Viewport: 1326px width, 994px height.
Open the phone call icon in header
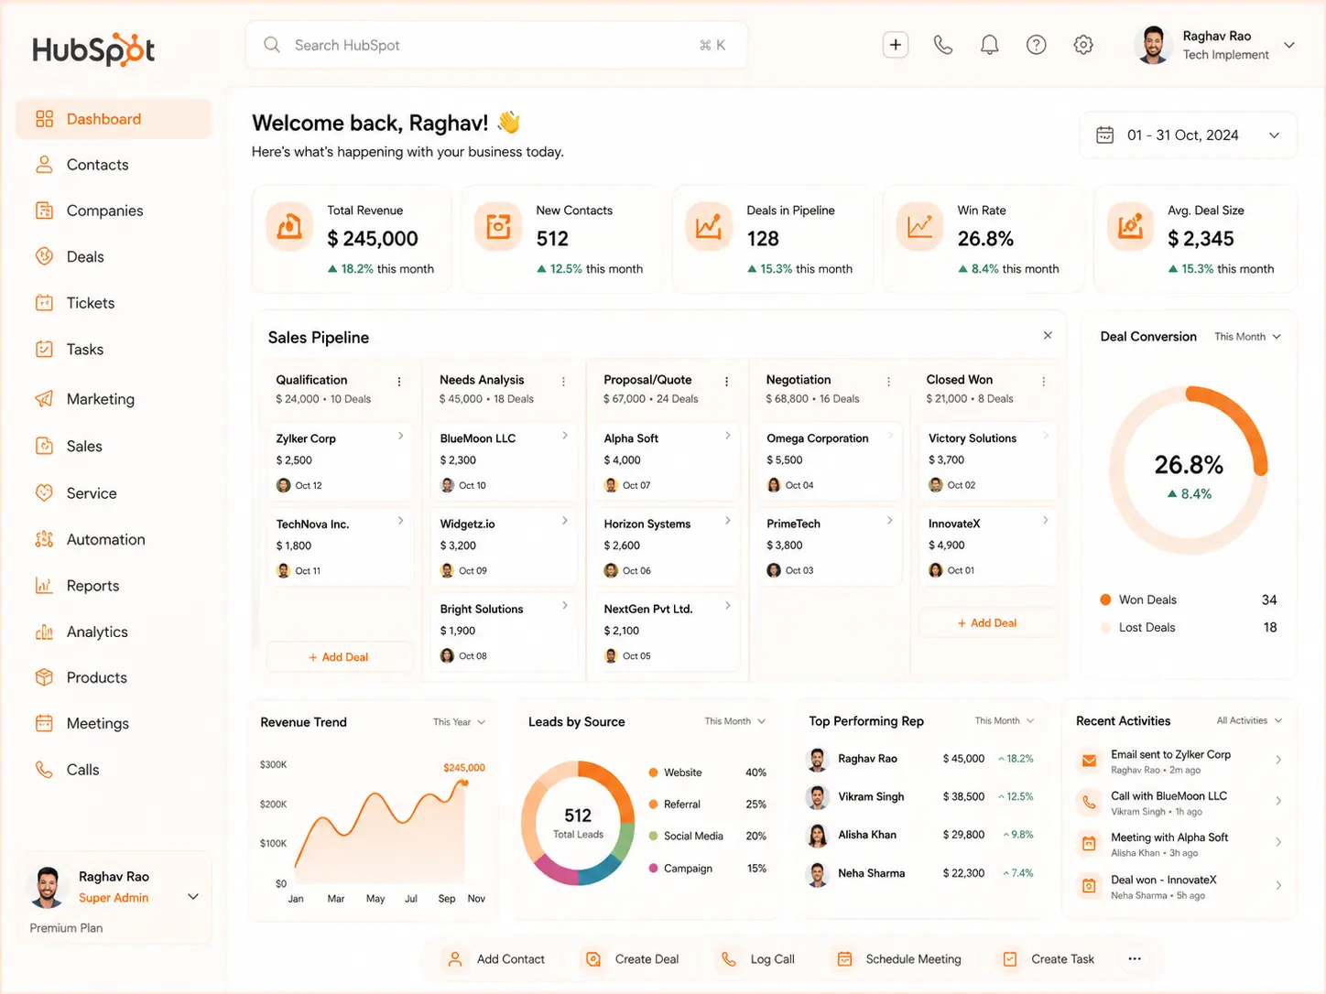point(942,45)
